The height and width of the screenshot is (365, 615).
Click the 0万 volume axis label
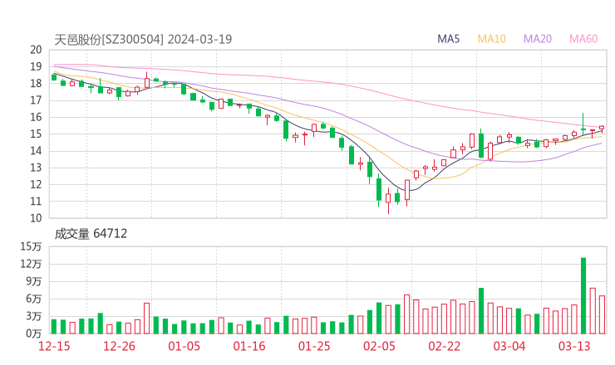[34, 333]
